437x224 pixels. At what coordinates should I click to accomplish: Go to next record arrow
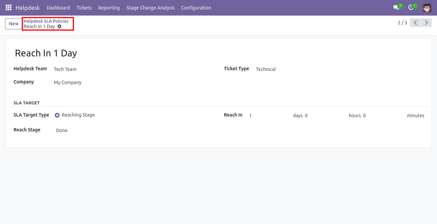click(x=427, y=23)
